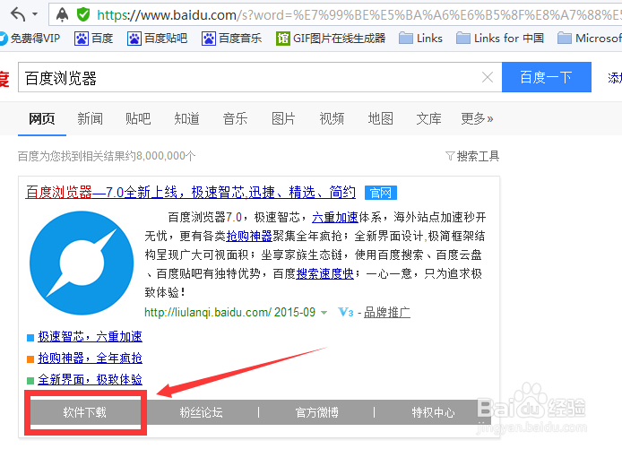Open the Links for 中国 bookmark folder
622x449 pixels.
pyautogui.click(x=500, y=39)
